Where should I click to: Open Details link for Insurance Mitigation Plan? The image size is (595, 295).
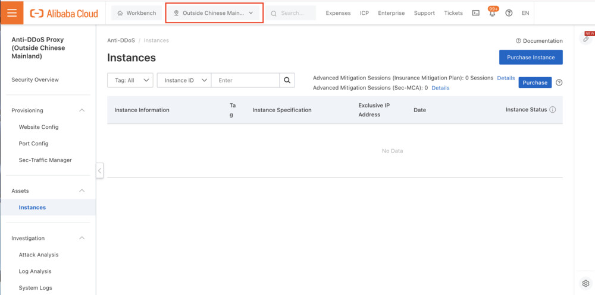click(506, 78)
